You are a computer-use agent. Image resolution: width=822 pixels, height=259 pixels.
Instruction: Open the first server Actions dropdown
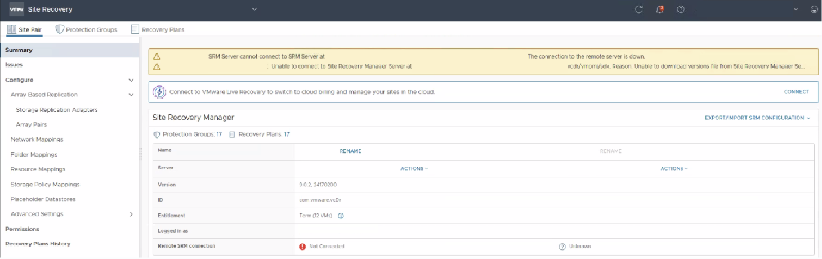[x=414, y=169]
